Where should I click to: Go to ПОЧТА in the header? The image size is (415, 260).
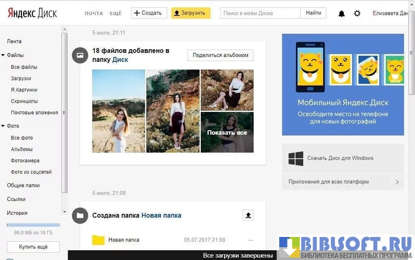tap(94, 13)
